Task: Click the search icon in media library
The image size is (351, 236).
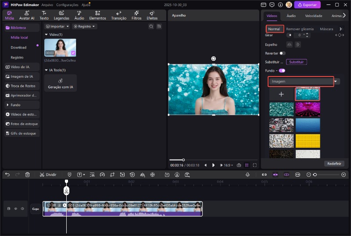Action: coord(151,27)
